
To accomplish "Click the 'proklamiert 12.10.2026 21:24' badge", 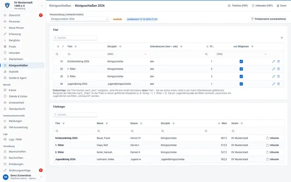I will [x=142, y=19].
